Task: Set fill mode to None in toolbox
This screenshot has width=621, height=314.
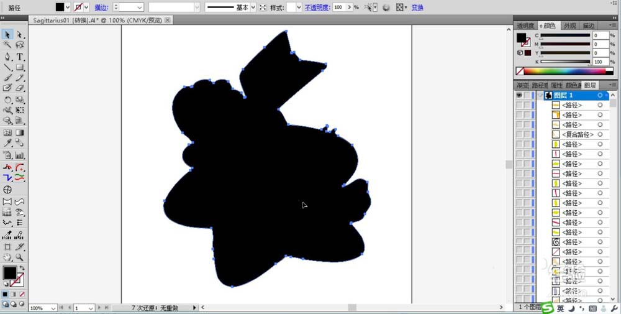Action: click(22, 294)
